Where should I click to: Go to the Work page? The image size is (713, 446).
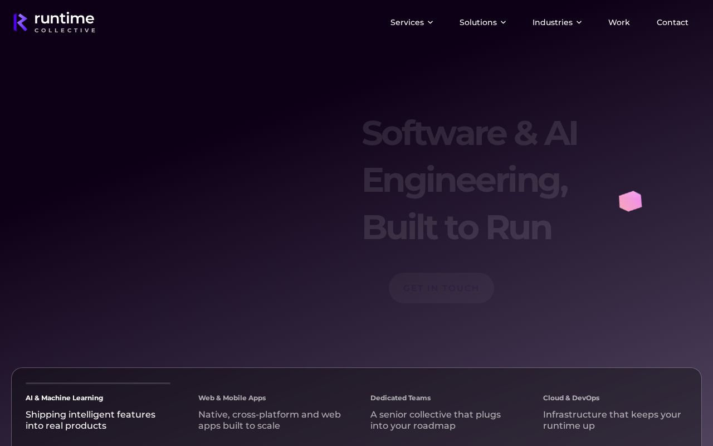click(x=619, y=22)
